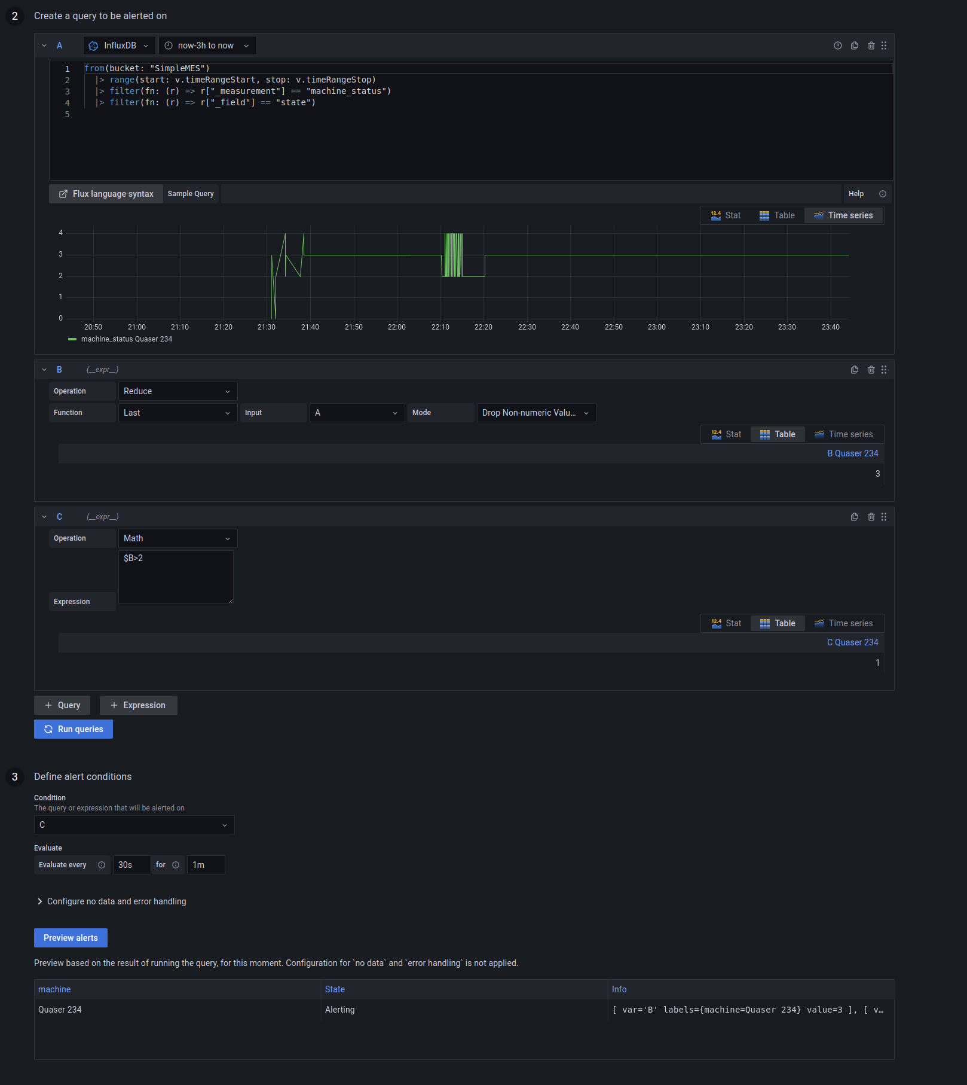Viewport: 967px width, 1085px height.
Task: Delete query A with the trash icon
Action: coord(871,45)
